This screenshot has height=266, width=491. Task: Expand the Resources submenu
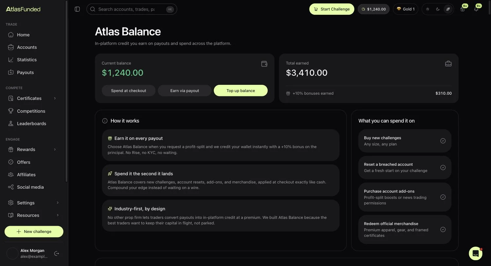(x=58, y=215)
